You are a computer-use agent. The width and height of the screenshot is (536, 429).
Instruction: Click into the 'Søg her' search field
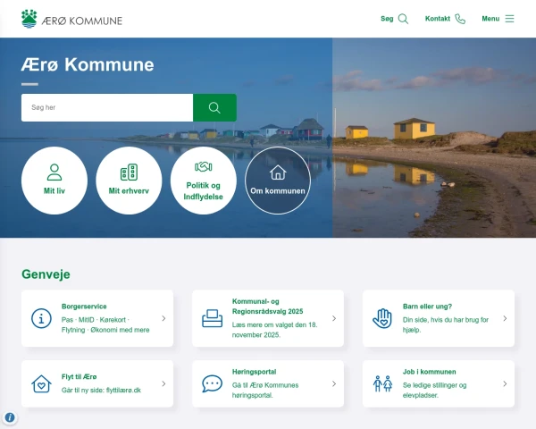(x=107, y=108)
